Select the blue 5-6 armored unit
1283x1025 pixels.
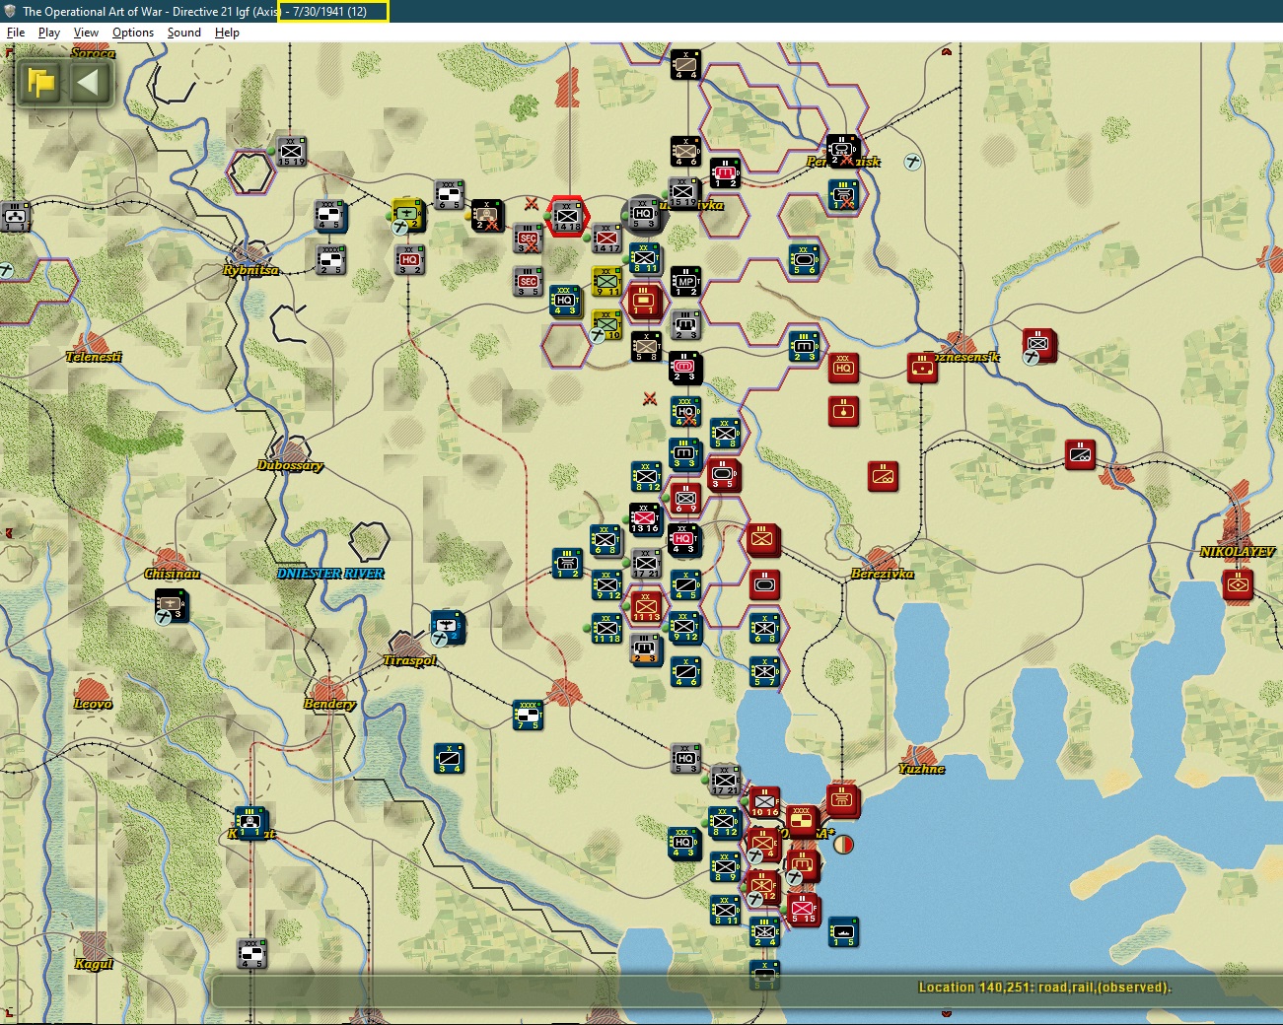coord(804,260)
